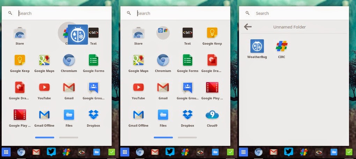Launch Dropbox in left launcher

pyautogui.click(x=93, y=114)
